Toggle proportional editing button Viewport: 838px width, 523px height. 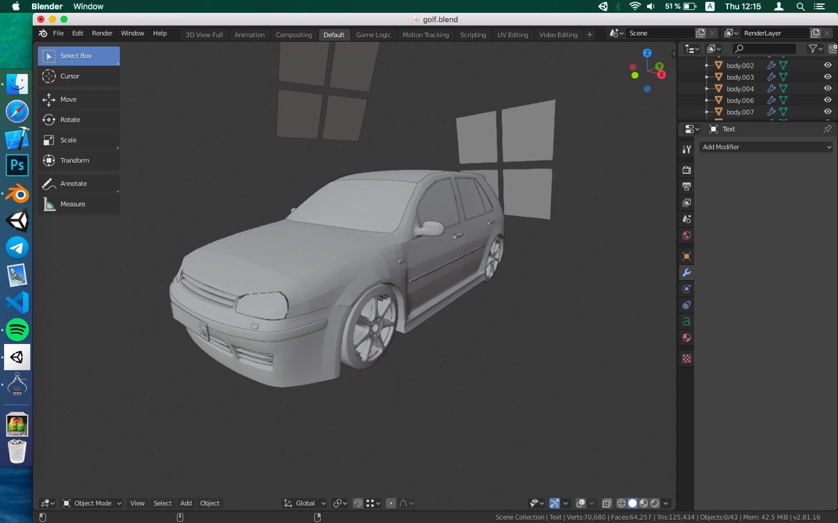(391, 503)
